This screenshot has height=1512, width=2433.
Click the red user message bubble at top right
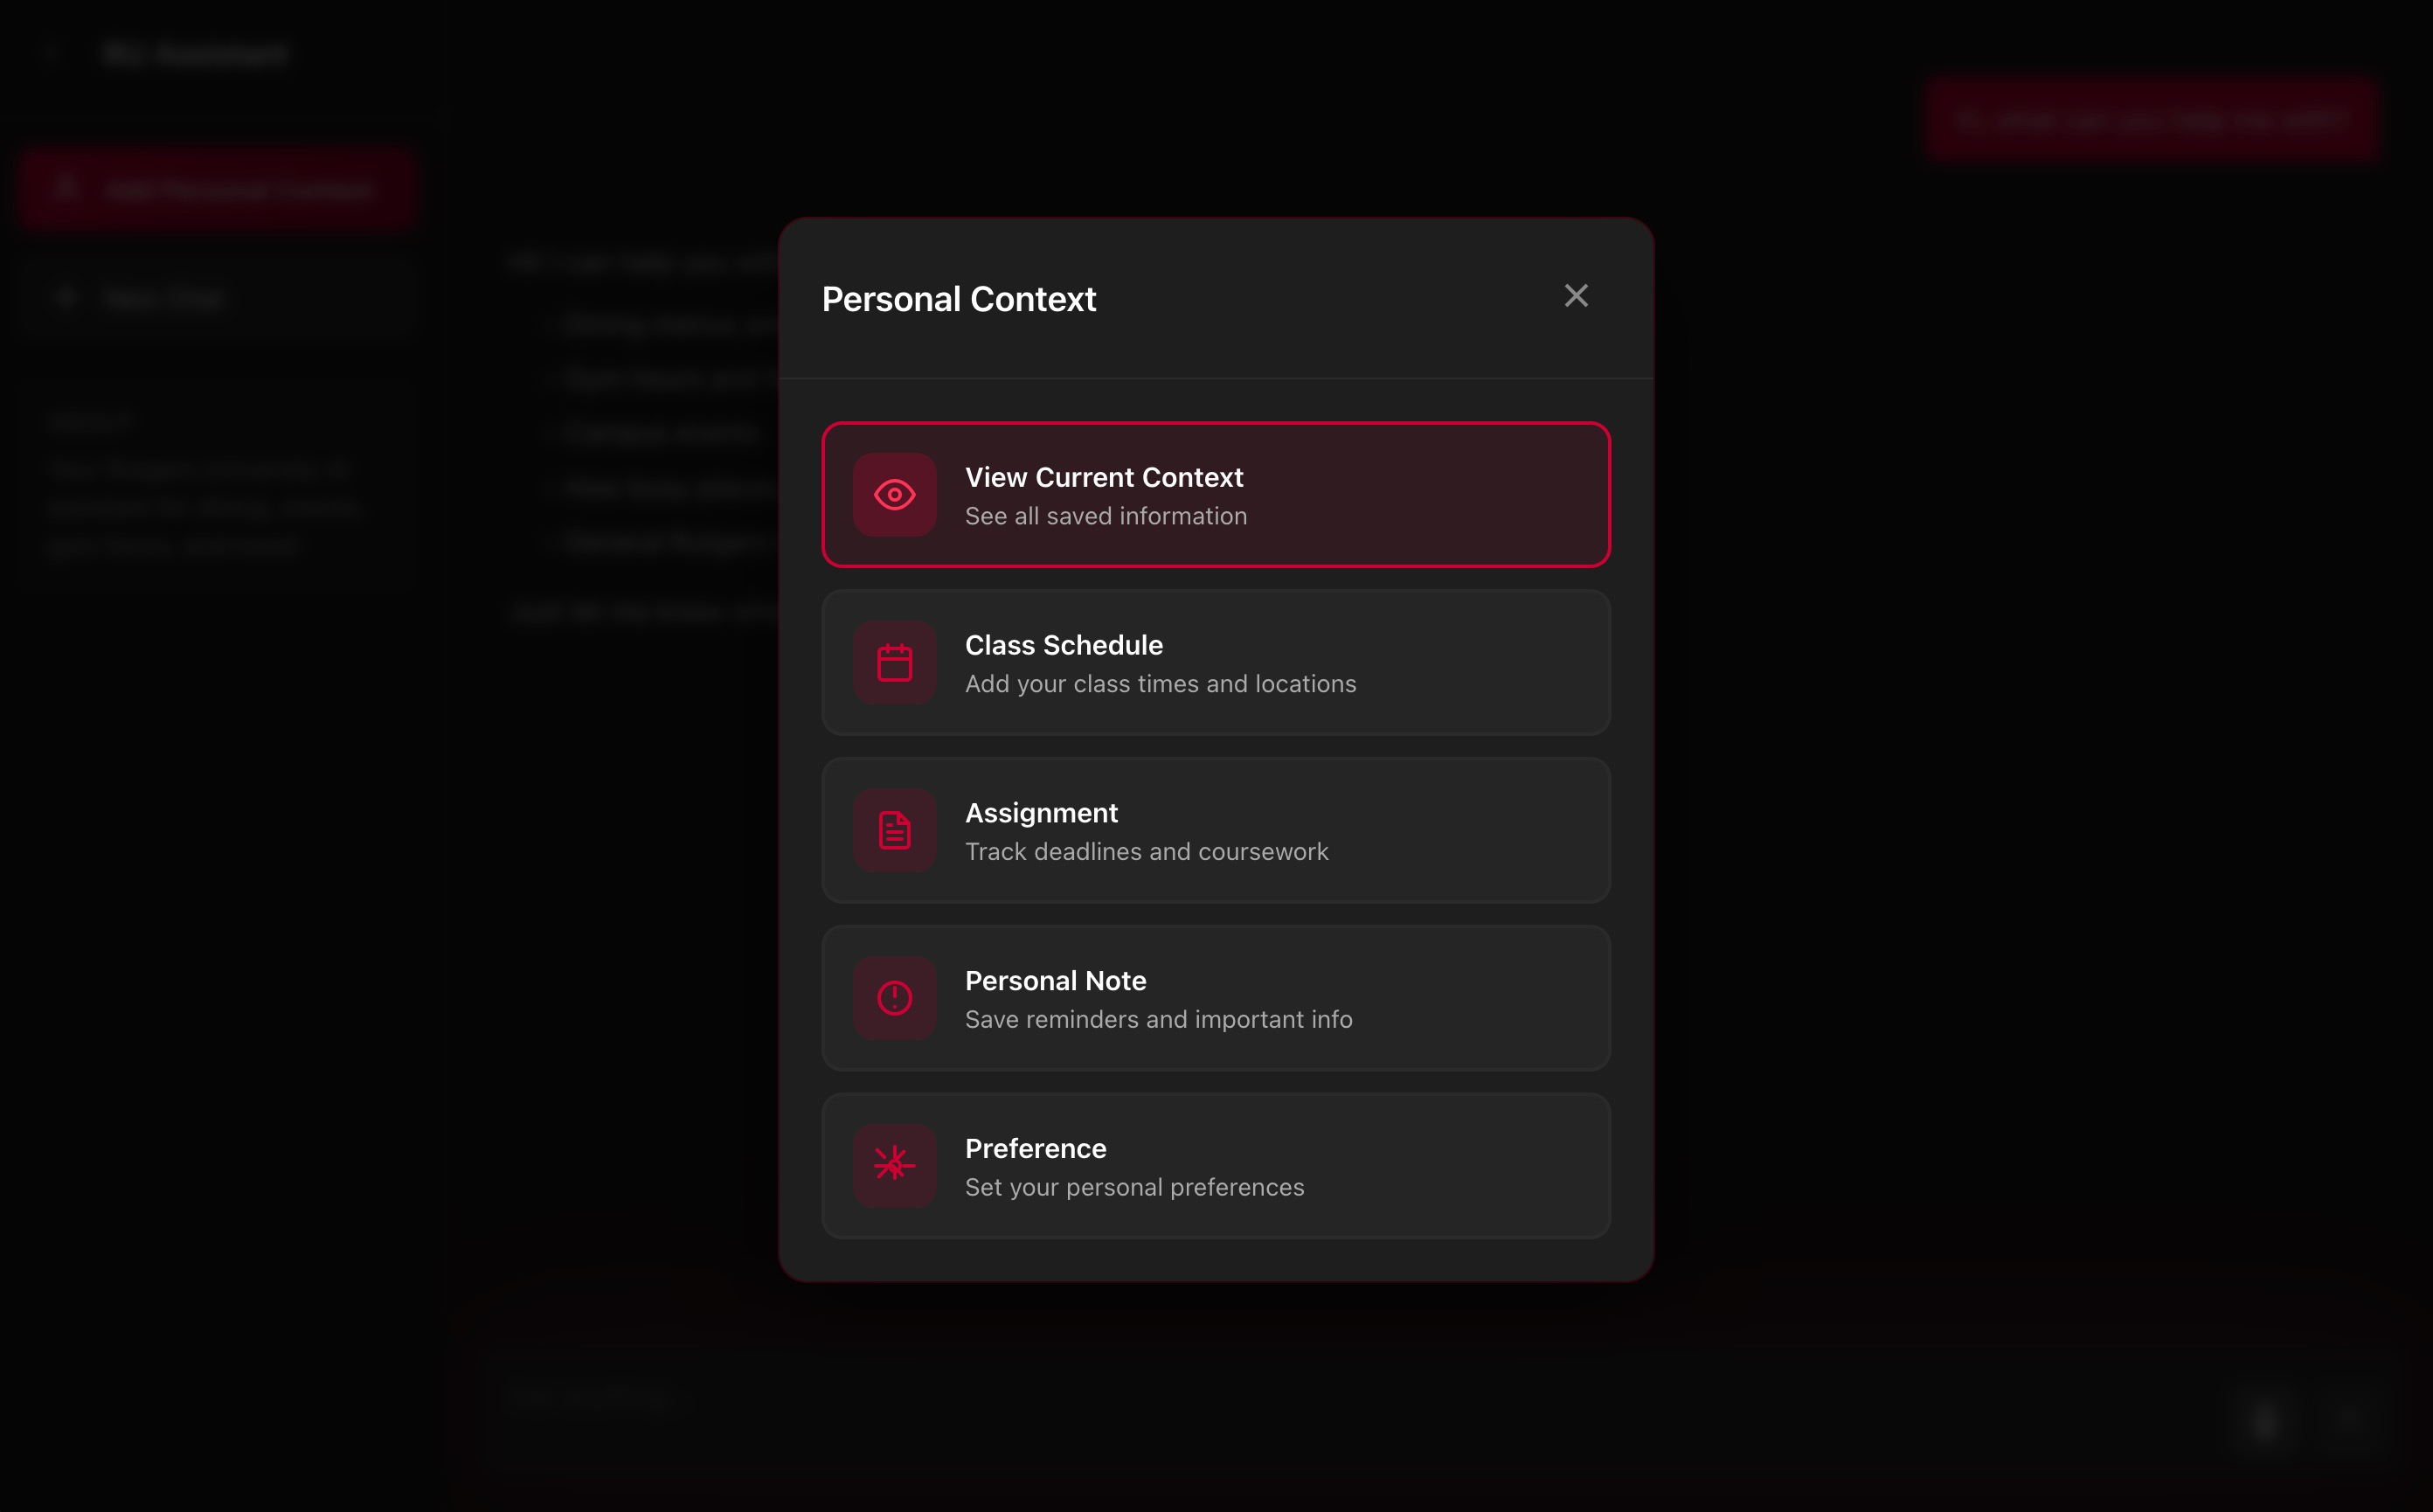click(x=2152, y=120)
